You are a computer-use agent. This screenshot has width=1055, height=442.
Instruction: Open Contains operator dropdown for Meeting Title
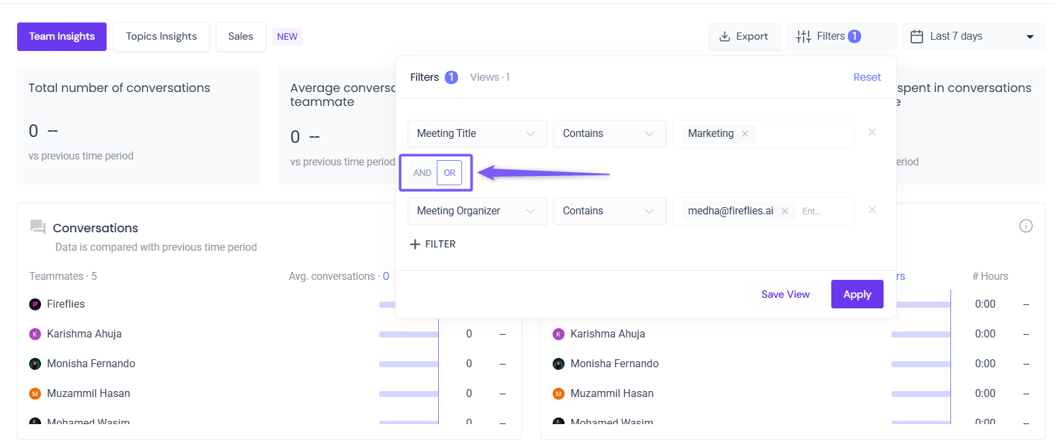609,134
